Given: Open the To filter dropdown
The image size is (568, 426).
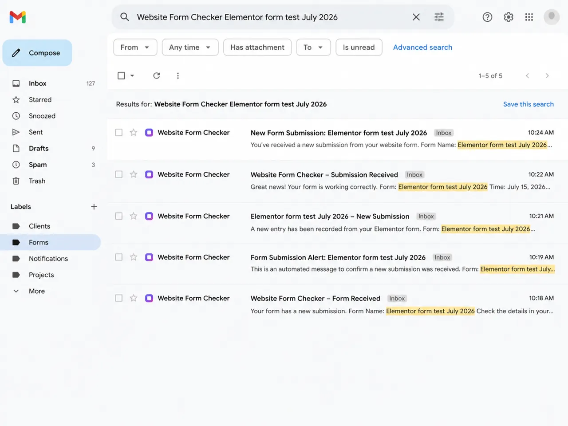Looking at the screenshot, I should pyautogui.click(x=313, y=47).
